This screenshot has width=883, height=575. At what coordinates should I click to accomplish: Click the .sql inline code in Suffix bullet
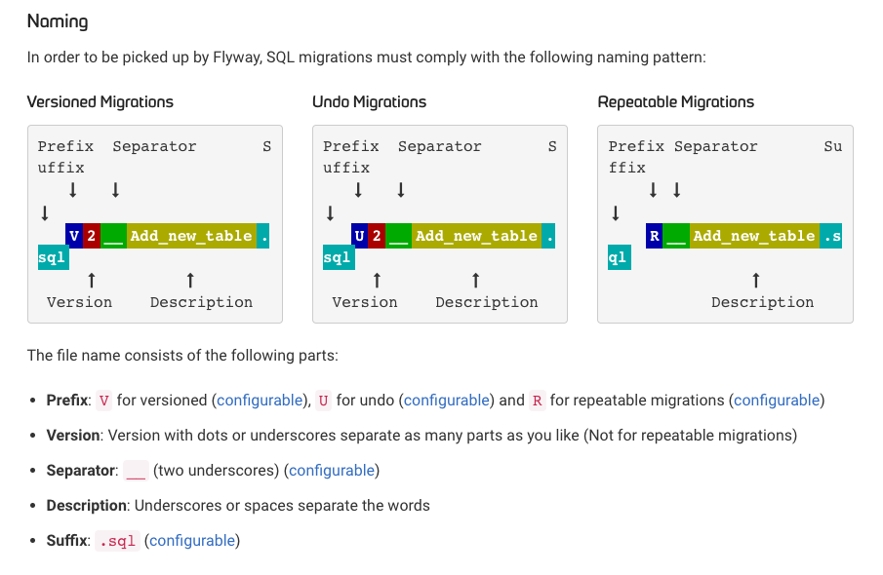pos(117,541)
